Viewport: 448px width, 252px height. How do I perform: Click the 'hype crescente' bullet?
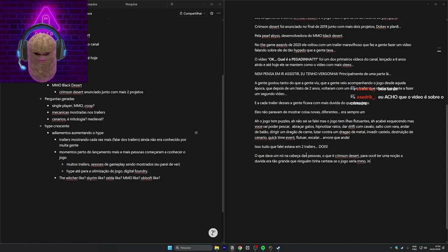(x=57, y=126)
